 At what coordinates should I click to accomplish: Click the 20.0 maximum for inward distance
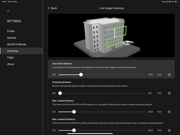[x=150, y=112]
